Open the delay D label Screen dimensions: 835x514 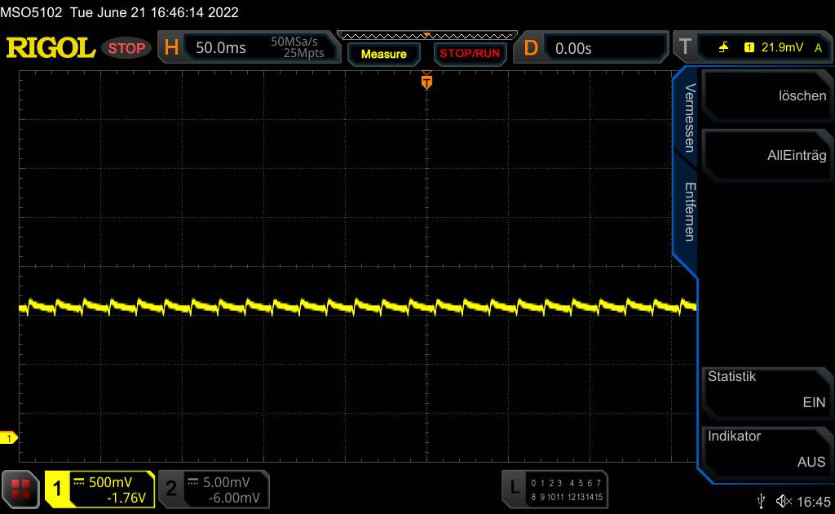click(530, 48)
